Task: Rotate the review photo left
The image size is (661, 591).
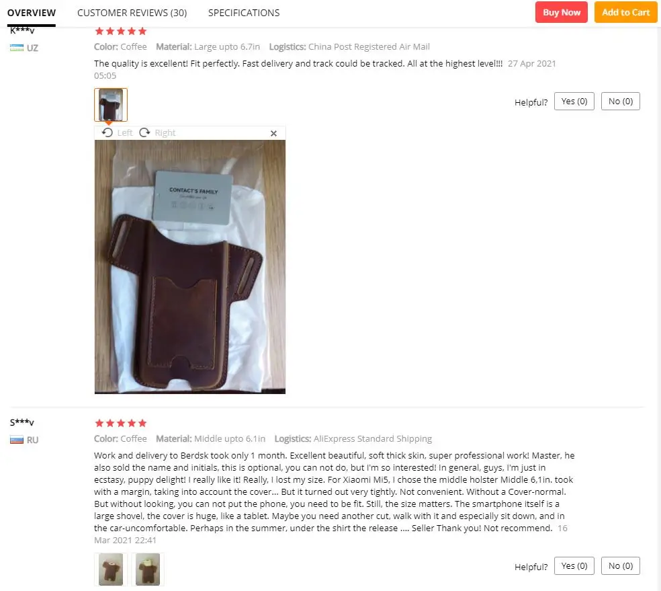Action: coord(117,133)
